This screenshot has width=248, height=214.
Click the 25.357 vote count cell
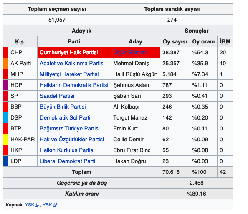coord(175,63)
